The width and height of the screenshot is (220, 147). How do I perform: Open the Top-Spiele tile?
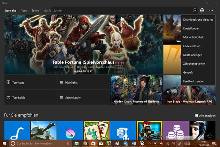click(31, 97)
